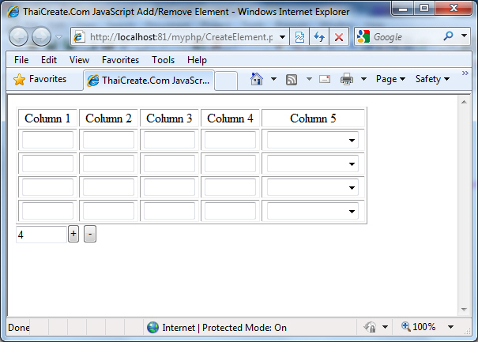Toggle the Compatibility View icon

click(x=299, y=37)
